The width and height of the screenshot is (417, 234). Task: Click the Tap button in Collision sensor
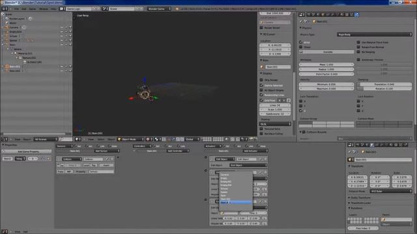coord(94,165)
